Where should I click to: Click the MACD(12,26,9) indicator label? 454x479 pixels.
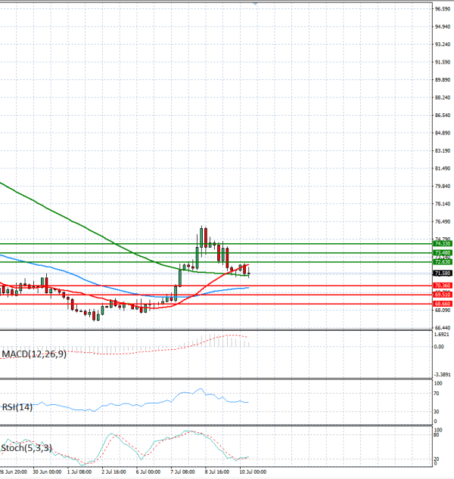34,354
